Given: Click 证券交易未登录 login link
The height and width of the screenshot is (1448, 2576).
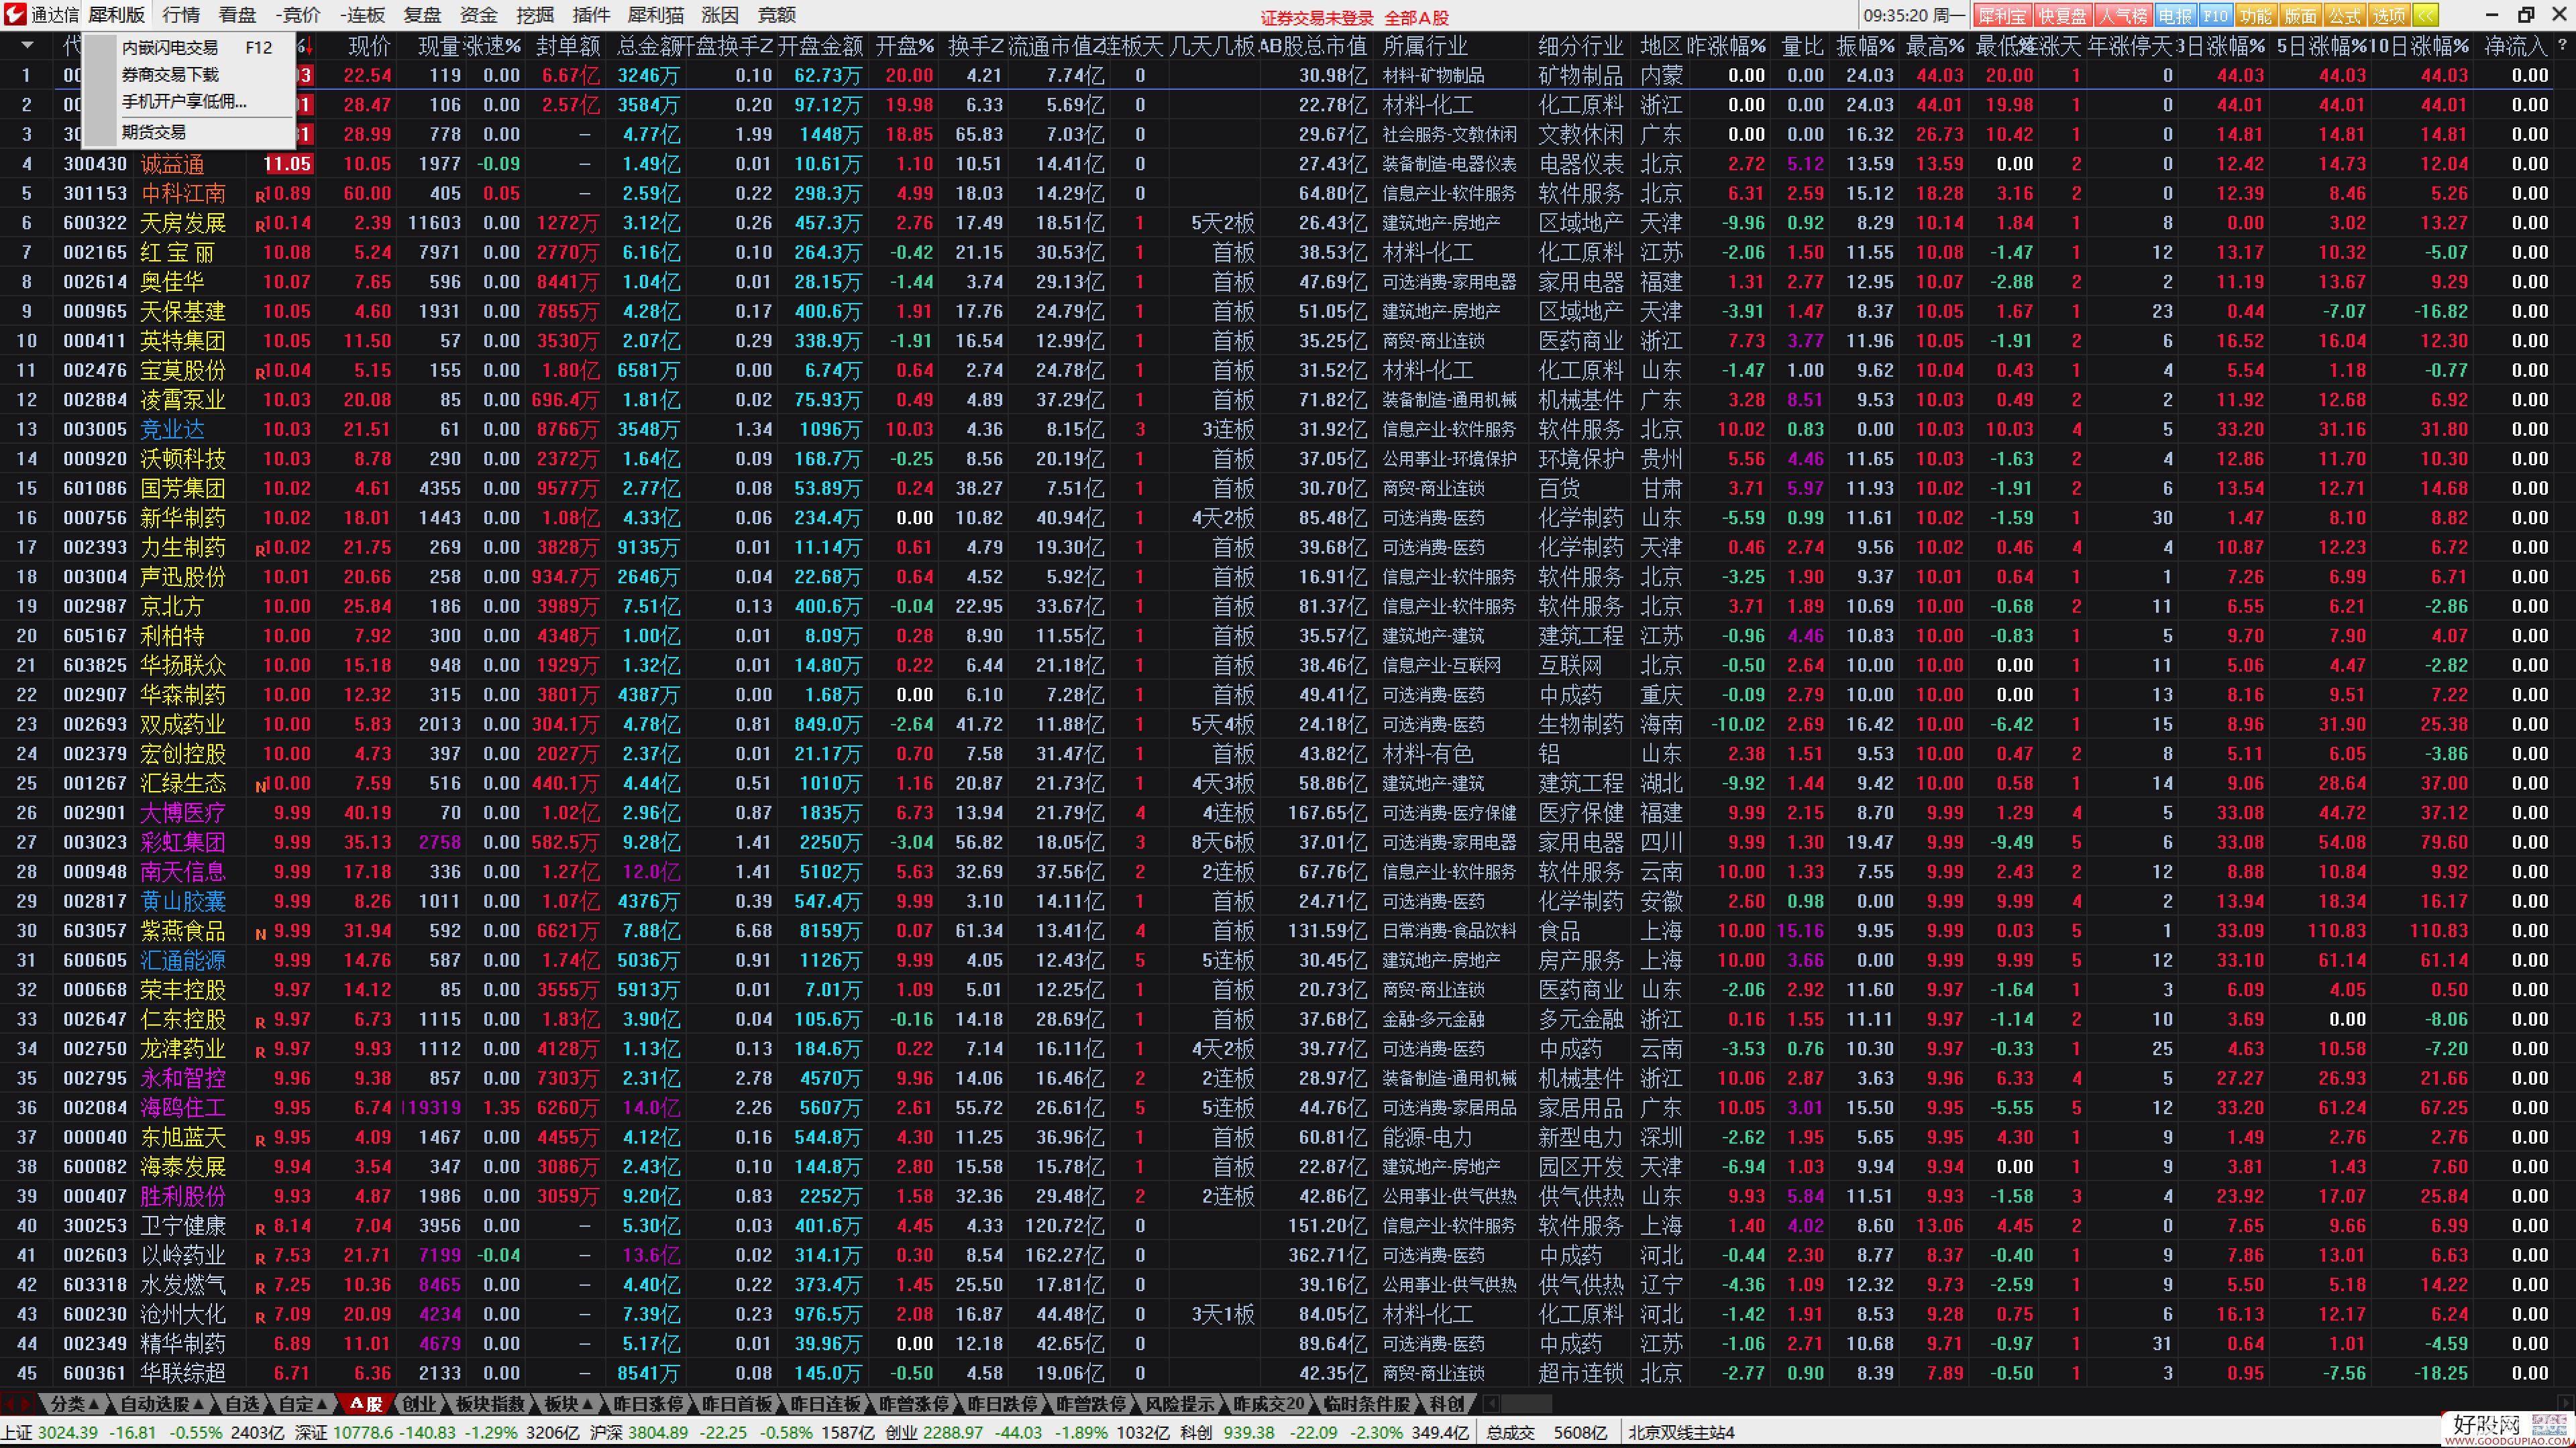Looking at the screenshot, I should pos(1316,18).
